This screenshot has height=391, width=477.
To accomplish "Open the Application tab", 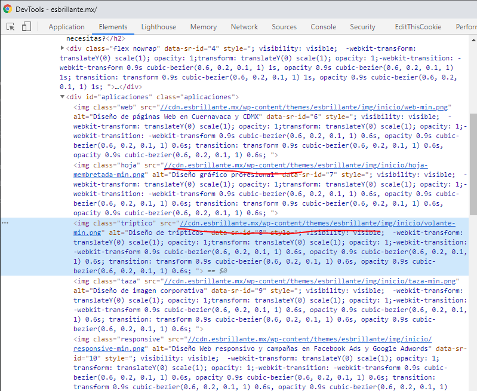I will pyautogui.click(x=67, y=27).
